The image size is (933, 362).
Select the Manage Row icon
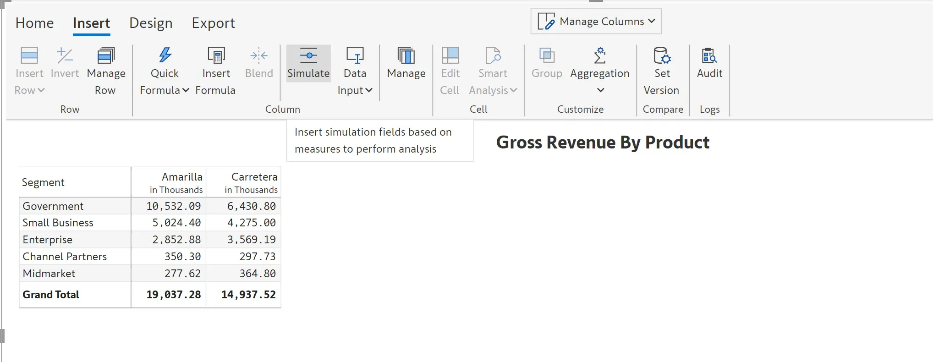tap(106, 55)
